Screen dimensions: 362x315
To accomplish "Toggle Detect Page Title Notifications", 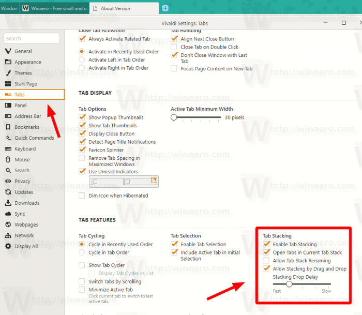I will click(82, 142).
